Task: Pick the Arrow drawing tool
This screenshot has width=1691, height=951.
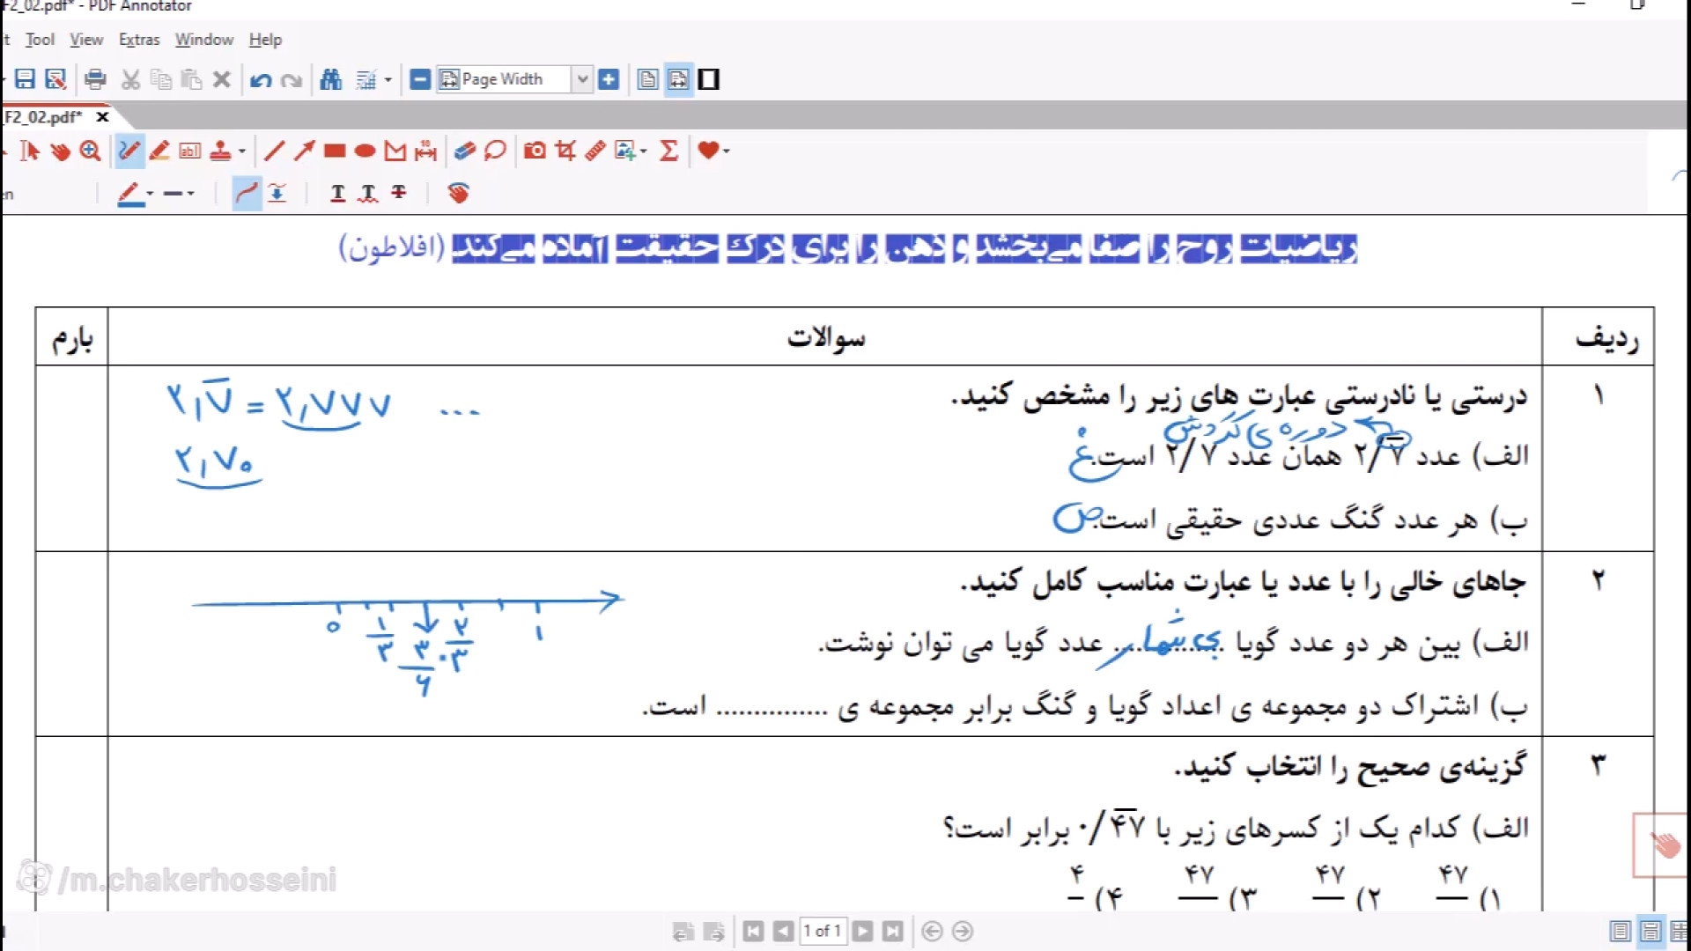Action: (305, 151)
